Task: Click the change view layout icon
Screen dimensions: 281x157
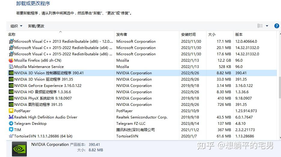Action: [260, 26]
